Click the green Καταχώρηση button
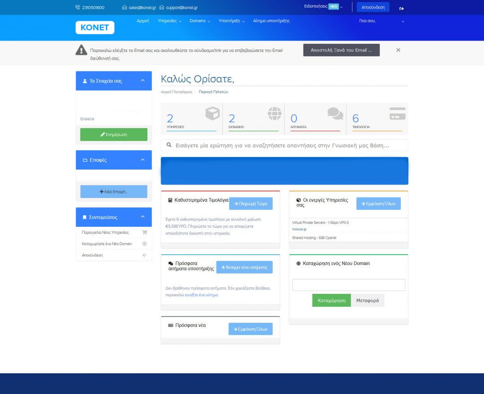The width and height of the screenshot is (484, 394). click(x=331, y=300)
